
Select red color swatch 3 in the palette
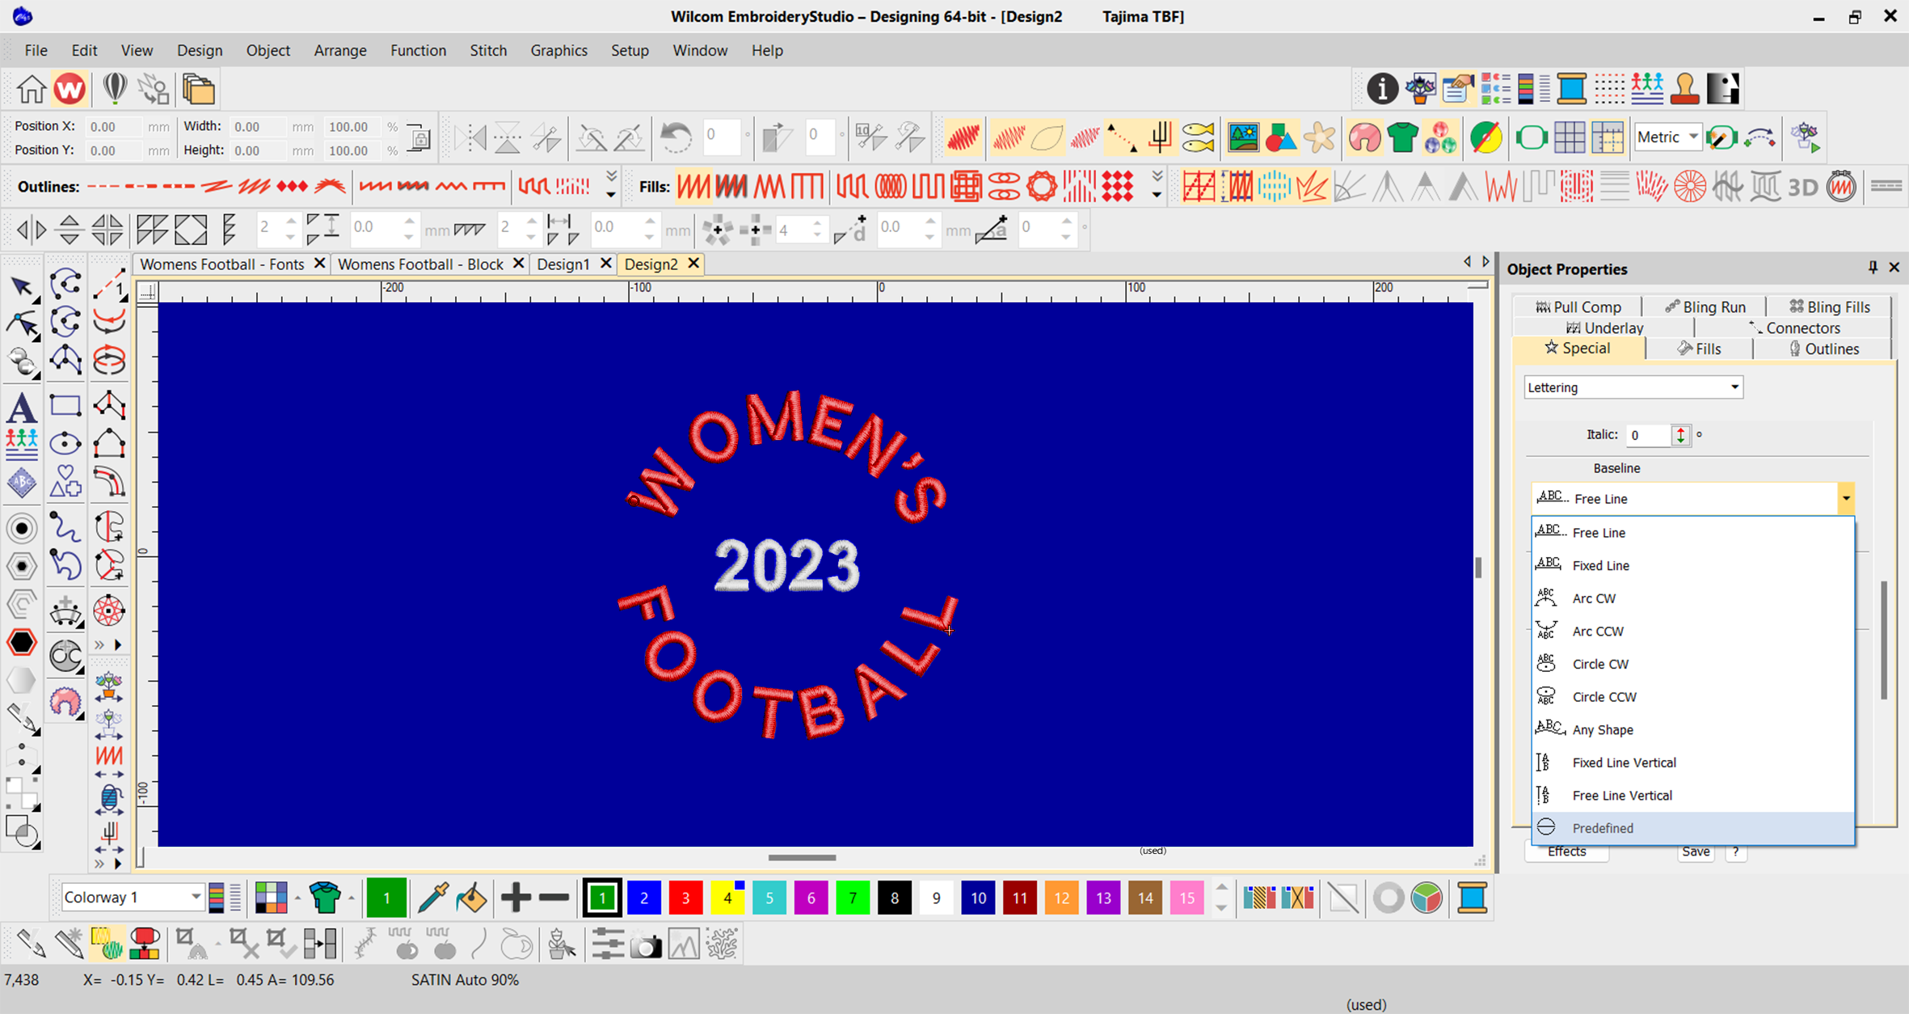(x=685, y=898)
